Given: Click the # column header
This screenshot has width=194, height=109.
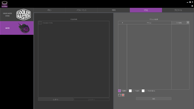Looking at the screenshot, I should [x=122, y=23].
